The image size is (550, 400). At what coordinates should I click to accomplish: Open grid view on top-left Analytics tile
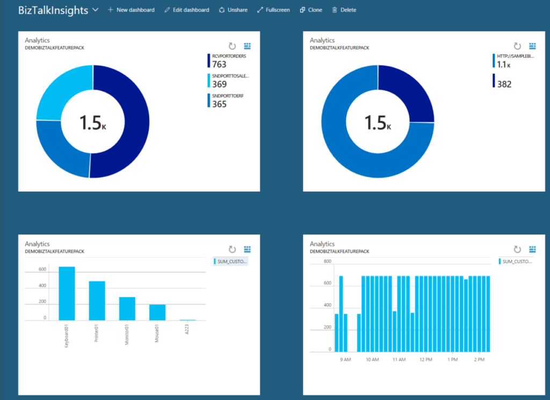(248, 47)
